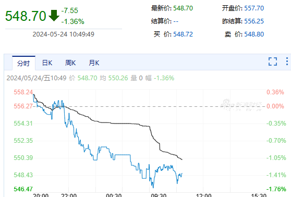Click the 开盘价 value 557.70
The height and width of the screenshot is (197, 291).
tap(254, 8)
